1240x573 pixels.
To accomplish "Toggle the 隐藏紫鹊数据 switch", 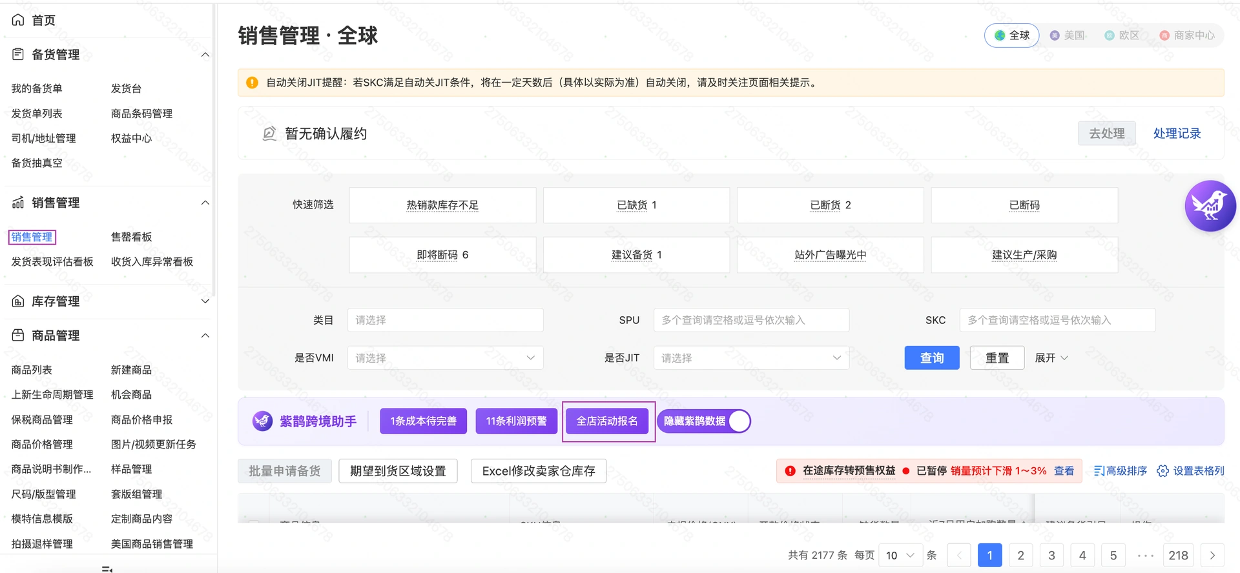I will tap(703, 421).
